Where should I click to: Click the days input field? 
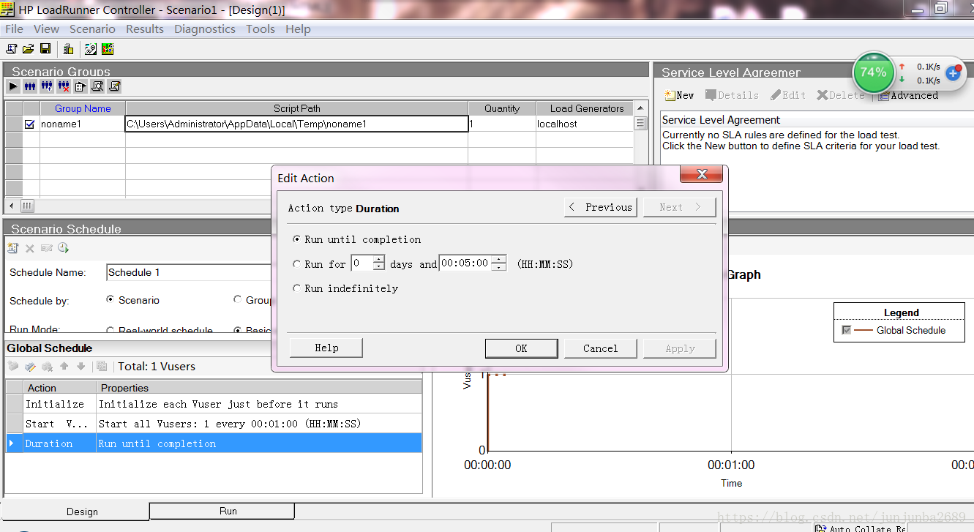click(x=361, y=263)
